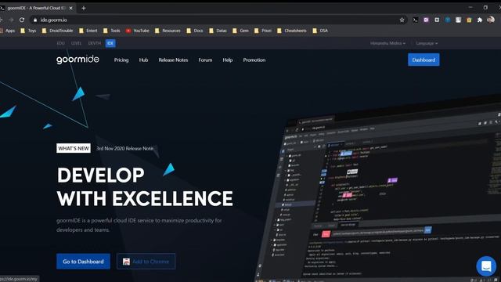The width and height of the screenshot is (501, 282).
Task: Open the Datas bookmark folder
Action: pos(218,31)
